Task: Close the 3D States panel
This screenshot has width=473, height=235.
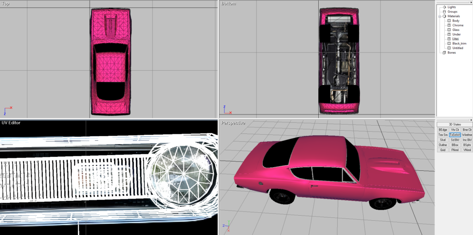Action: tap(470, 120)
